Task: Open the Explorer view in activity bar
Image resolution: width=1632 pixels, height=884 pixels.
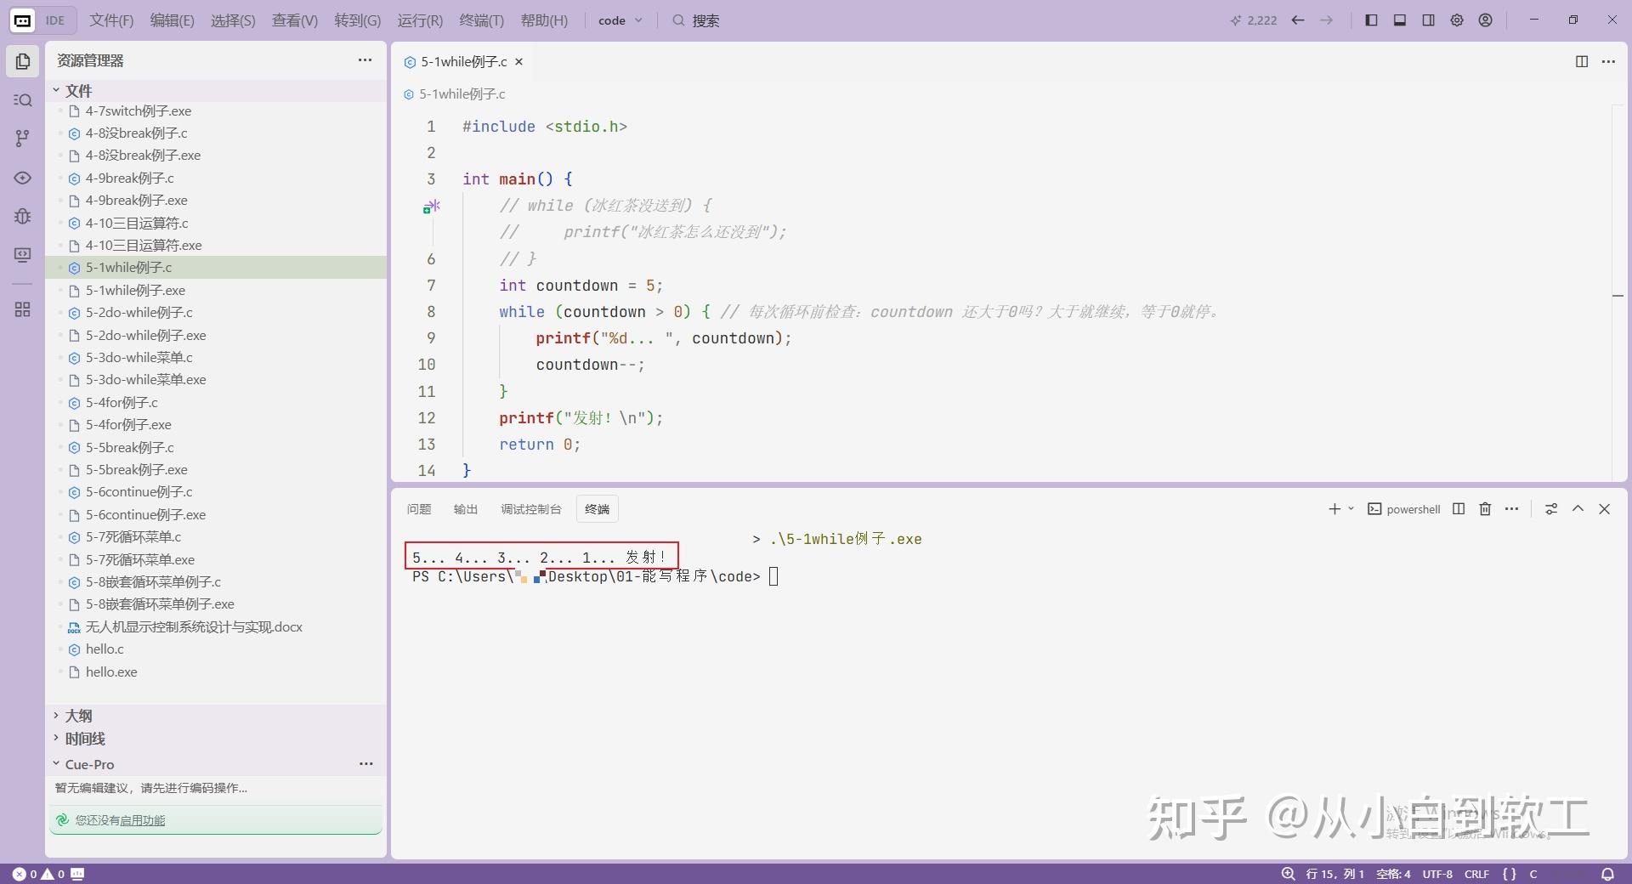Action: [x=23, y=61]
